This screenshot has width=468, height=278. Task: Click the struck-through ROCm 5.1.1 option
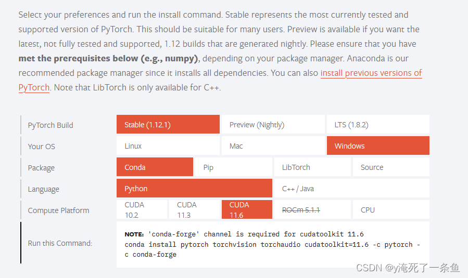tap(312, 210)
